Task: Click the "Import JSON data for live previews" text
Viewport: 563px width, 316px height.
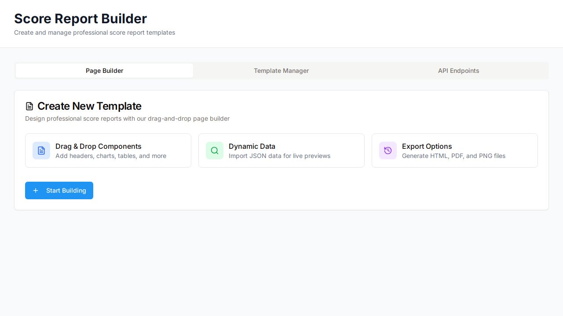Action: pyautogui.click(x=279, y=156)
